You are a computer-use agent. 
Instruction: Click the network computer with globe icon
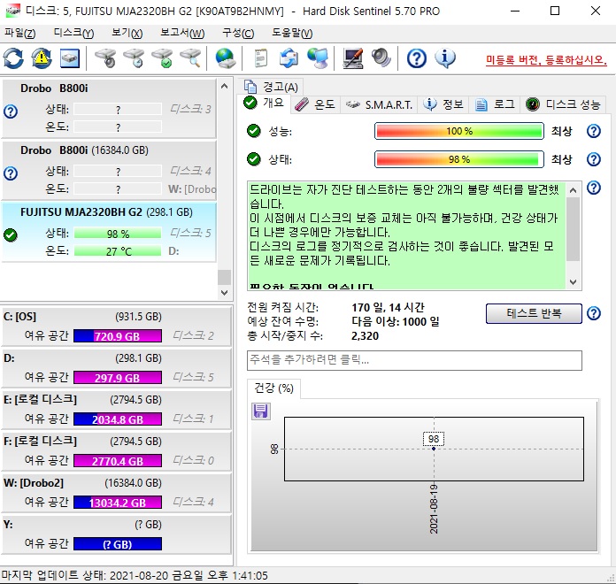pos(318,58)
